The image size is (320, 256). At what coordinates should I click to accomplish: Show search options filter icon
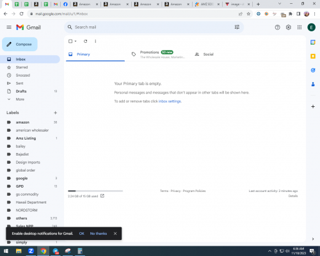click(237, 27)
